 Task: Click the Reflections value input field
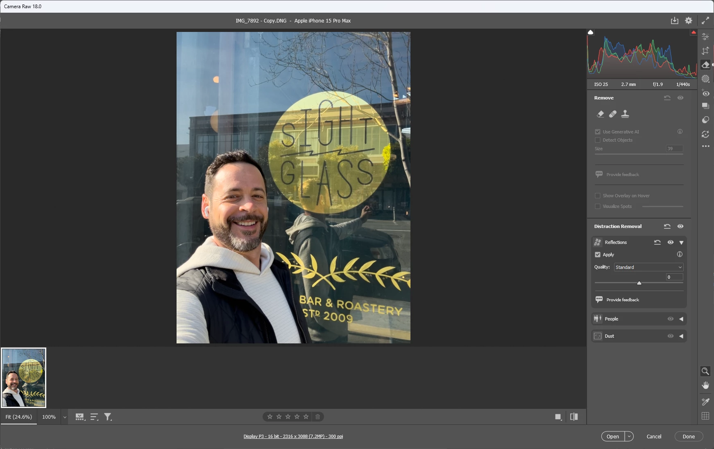click(674, 277)
